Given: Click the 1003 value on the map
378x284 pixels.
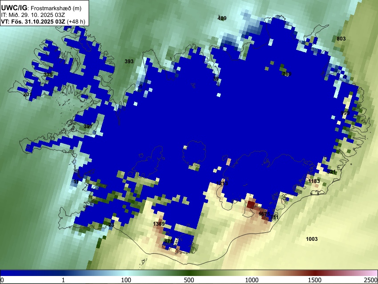Looking at the screenshot, I should point(312,239).
